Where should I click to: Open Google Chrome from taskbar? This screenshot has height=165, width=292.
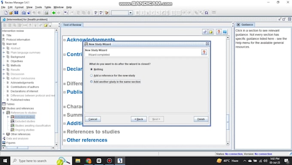[88, 161]
